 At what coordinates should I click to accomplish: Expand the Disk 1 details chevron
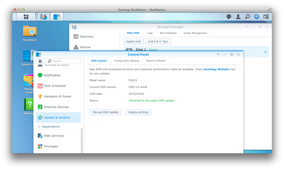coord(266,52)
